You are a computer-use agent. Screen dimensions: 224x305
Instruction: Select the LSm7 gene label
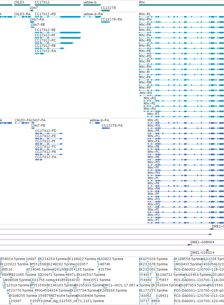coord(34,8)
